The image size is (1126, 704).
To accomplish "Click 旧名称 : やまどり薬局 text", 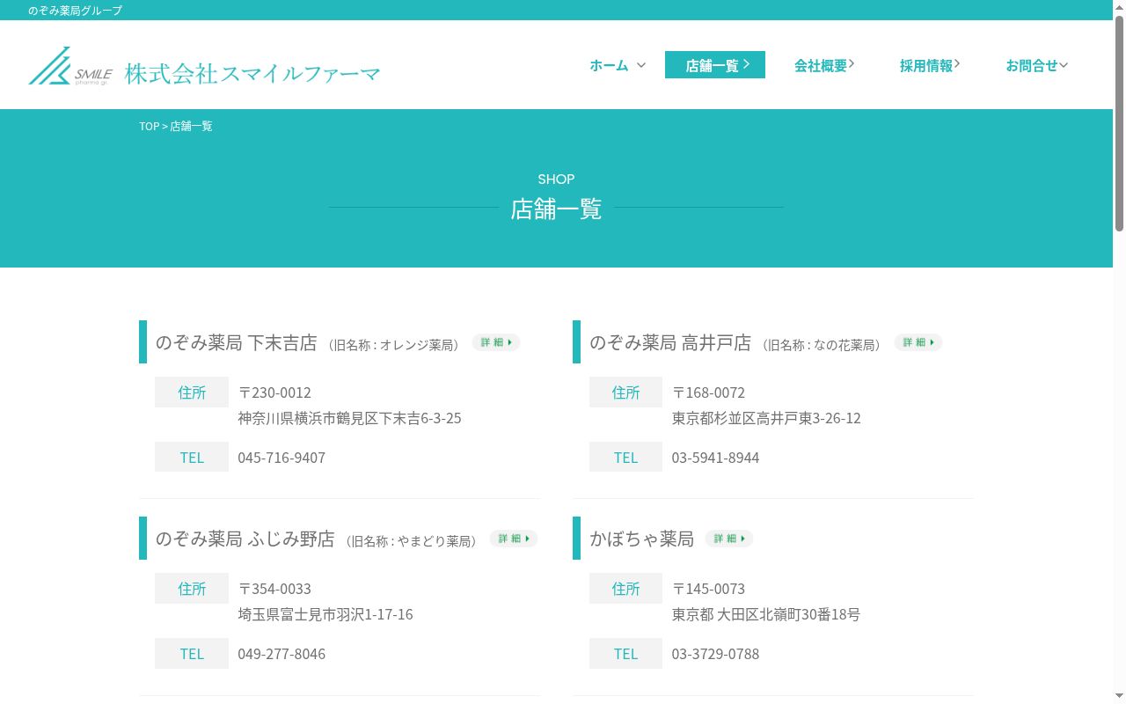I will [x=412, y=541].
